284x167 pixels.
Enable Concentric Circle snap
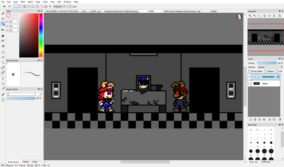pos(37,7)
